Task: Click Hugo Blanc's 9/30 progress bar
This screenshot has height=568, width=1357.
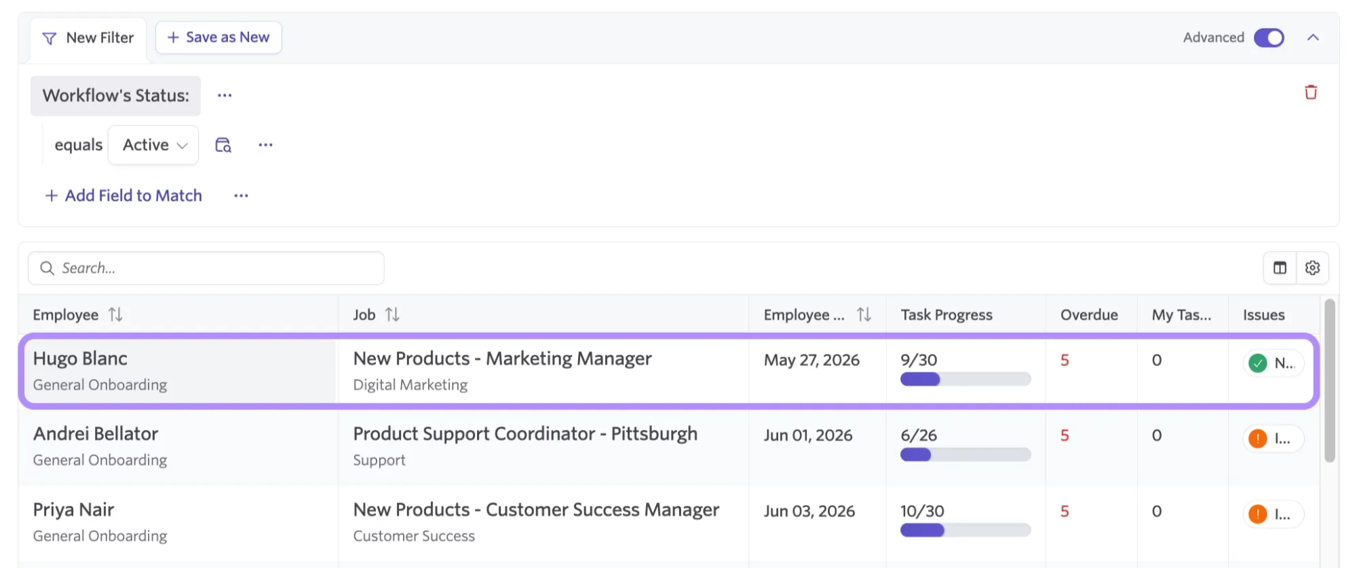Action: pyautogui.click(x=966, y=380)
